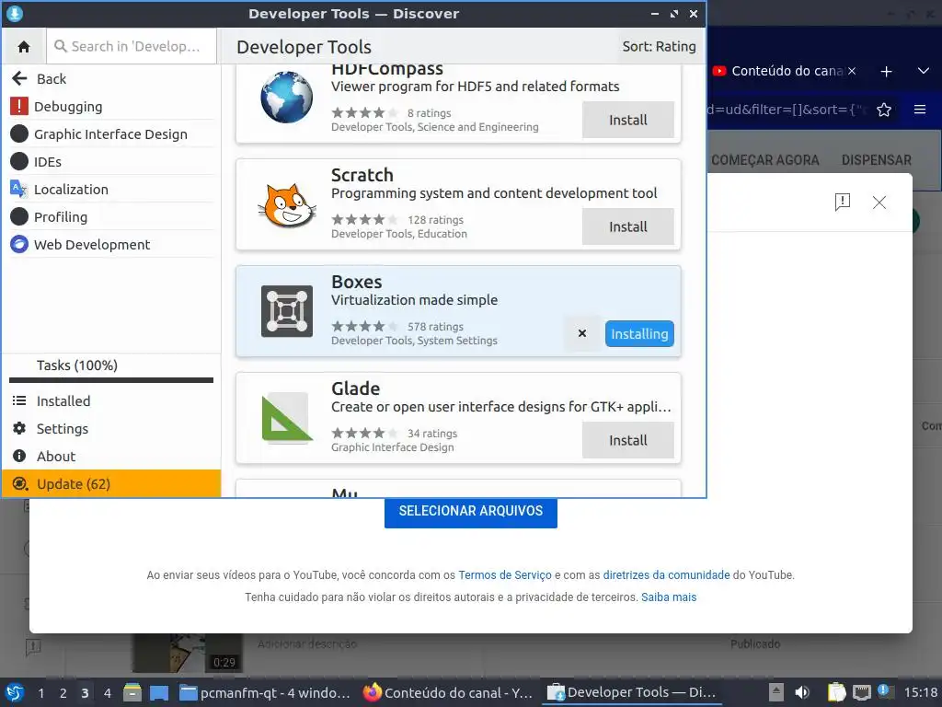Close the YouTube upload dialog
This screenshot has height=707, width=942.
click(879, 202)
